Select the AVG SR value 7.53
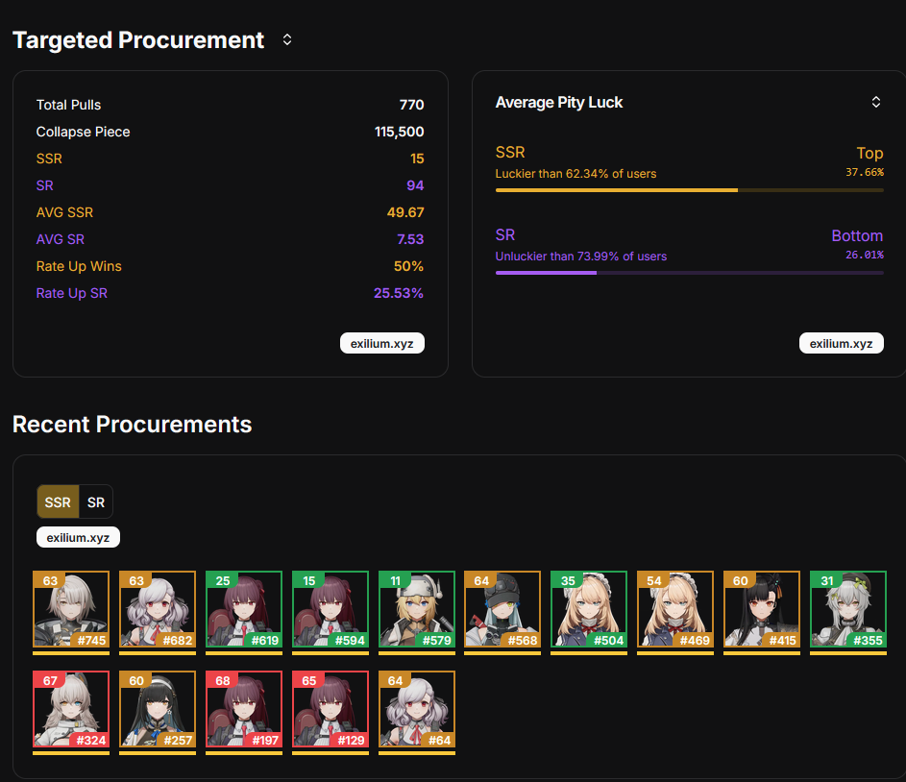Image resolution: width=906 pixels, height=782 pixels. tap(410, 239)
